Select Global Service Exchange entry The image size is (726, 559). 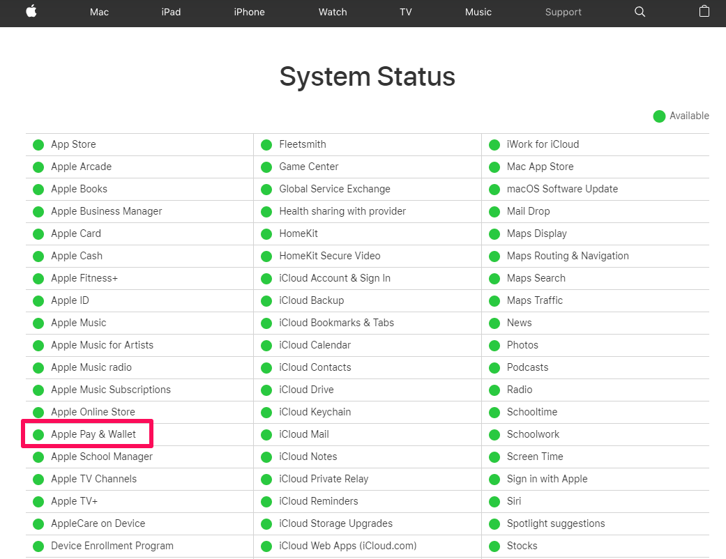(x=335, y=189)
